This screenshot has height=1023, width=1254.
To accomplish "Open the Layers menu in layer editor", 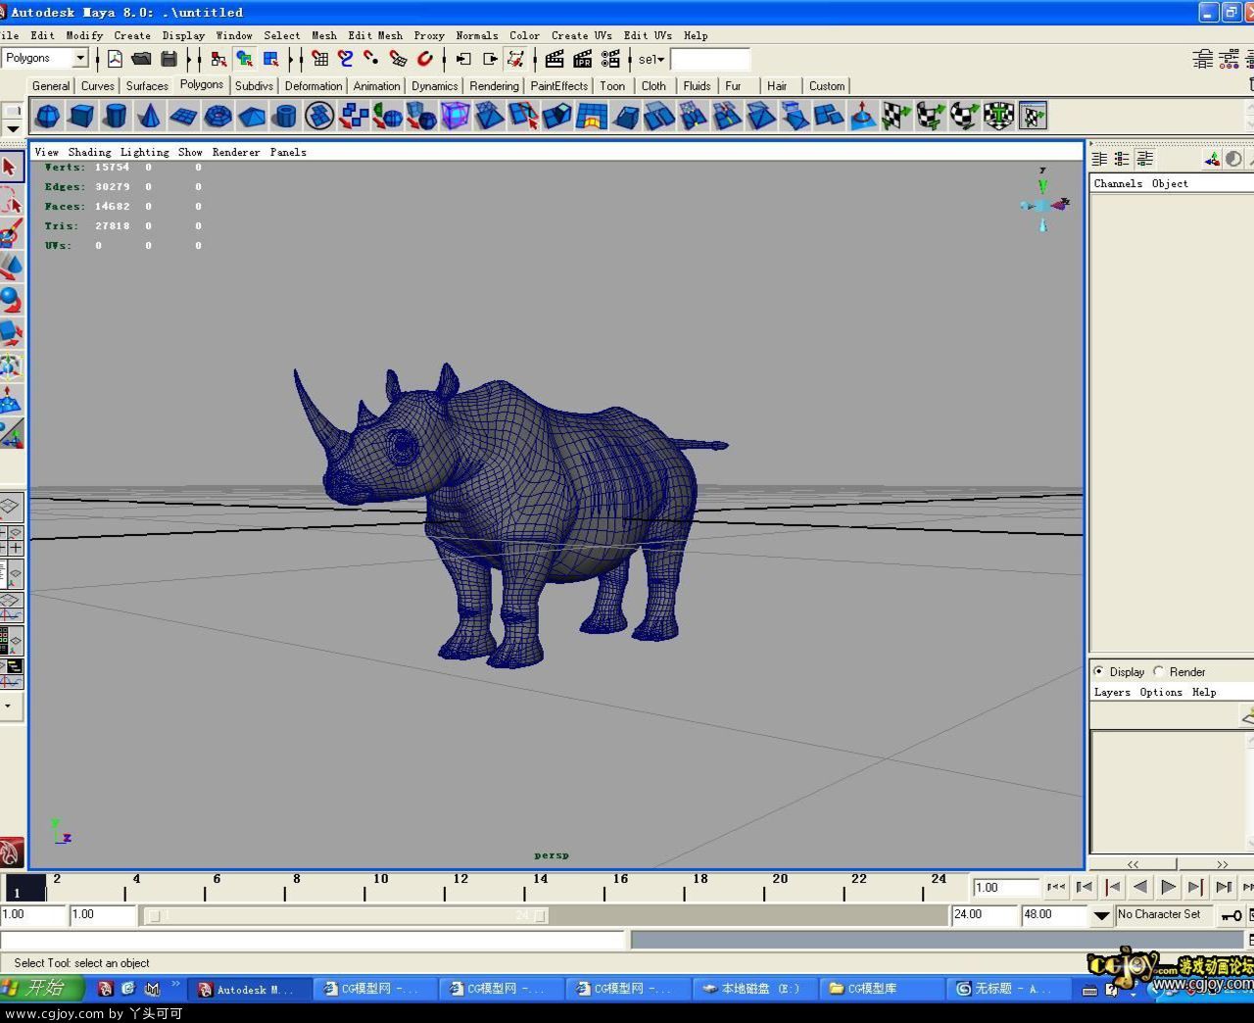I will click(x=1112, y=692).
